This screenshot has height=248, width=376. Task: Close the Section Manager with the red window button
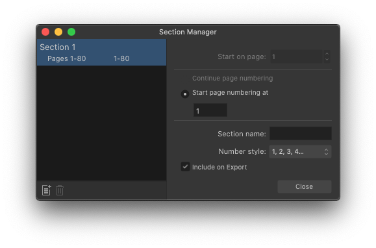pyautogui.click(x=45, y=32)
